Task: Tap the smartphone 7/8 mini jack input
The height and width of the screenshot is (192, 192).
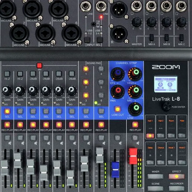Action: [93, 24]
